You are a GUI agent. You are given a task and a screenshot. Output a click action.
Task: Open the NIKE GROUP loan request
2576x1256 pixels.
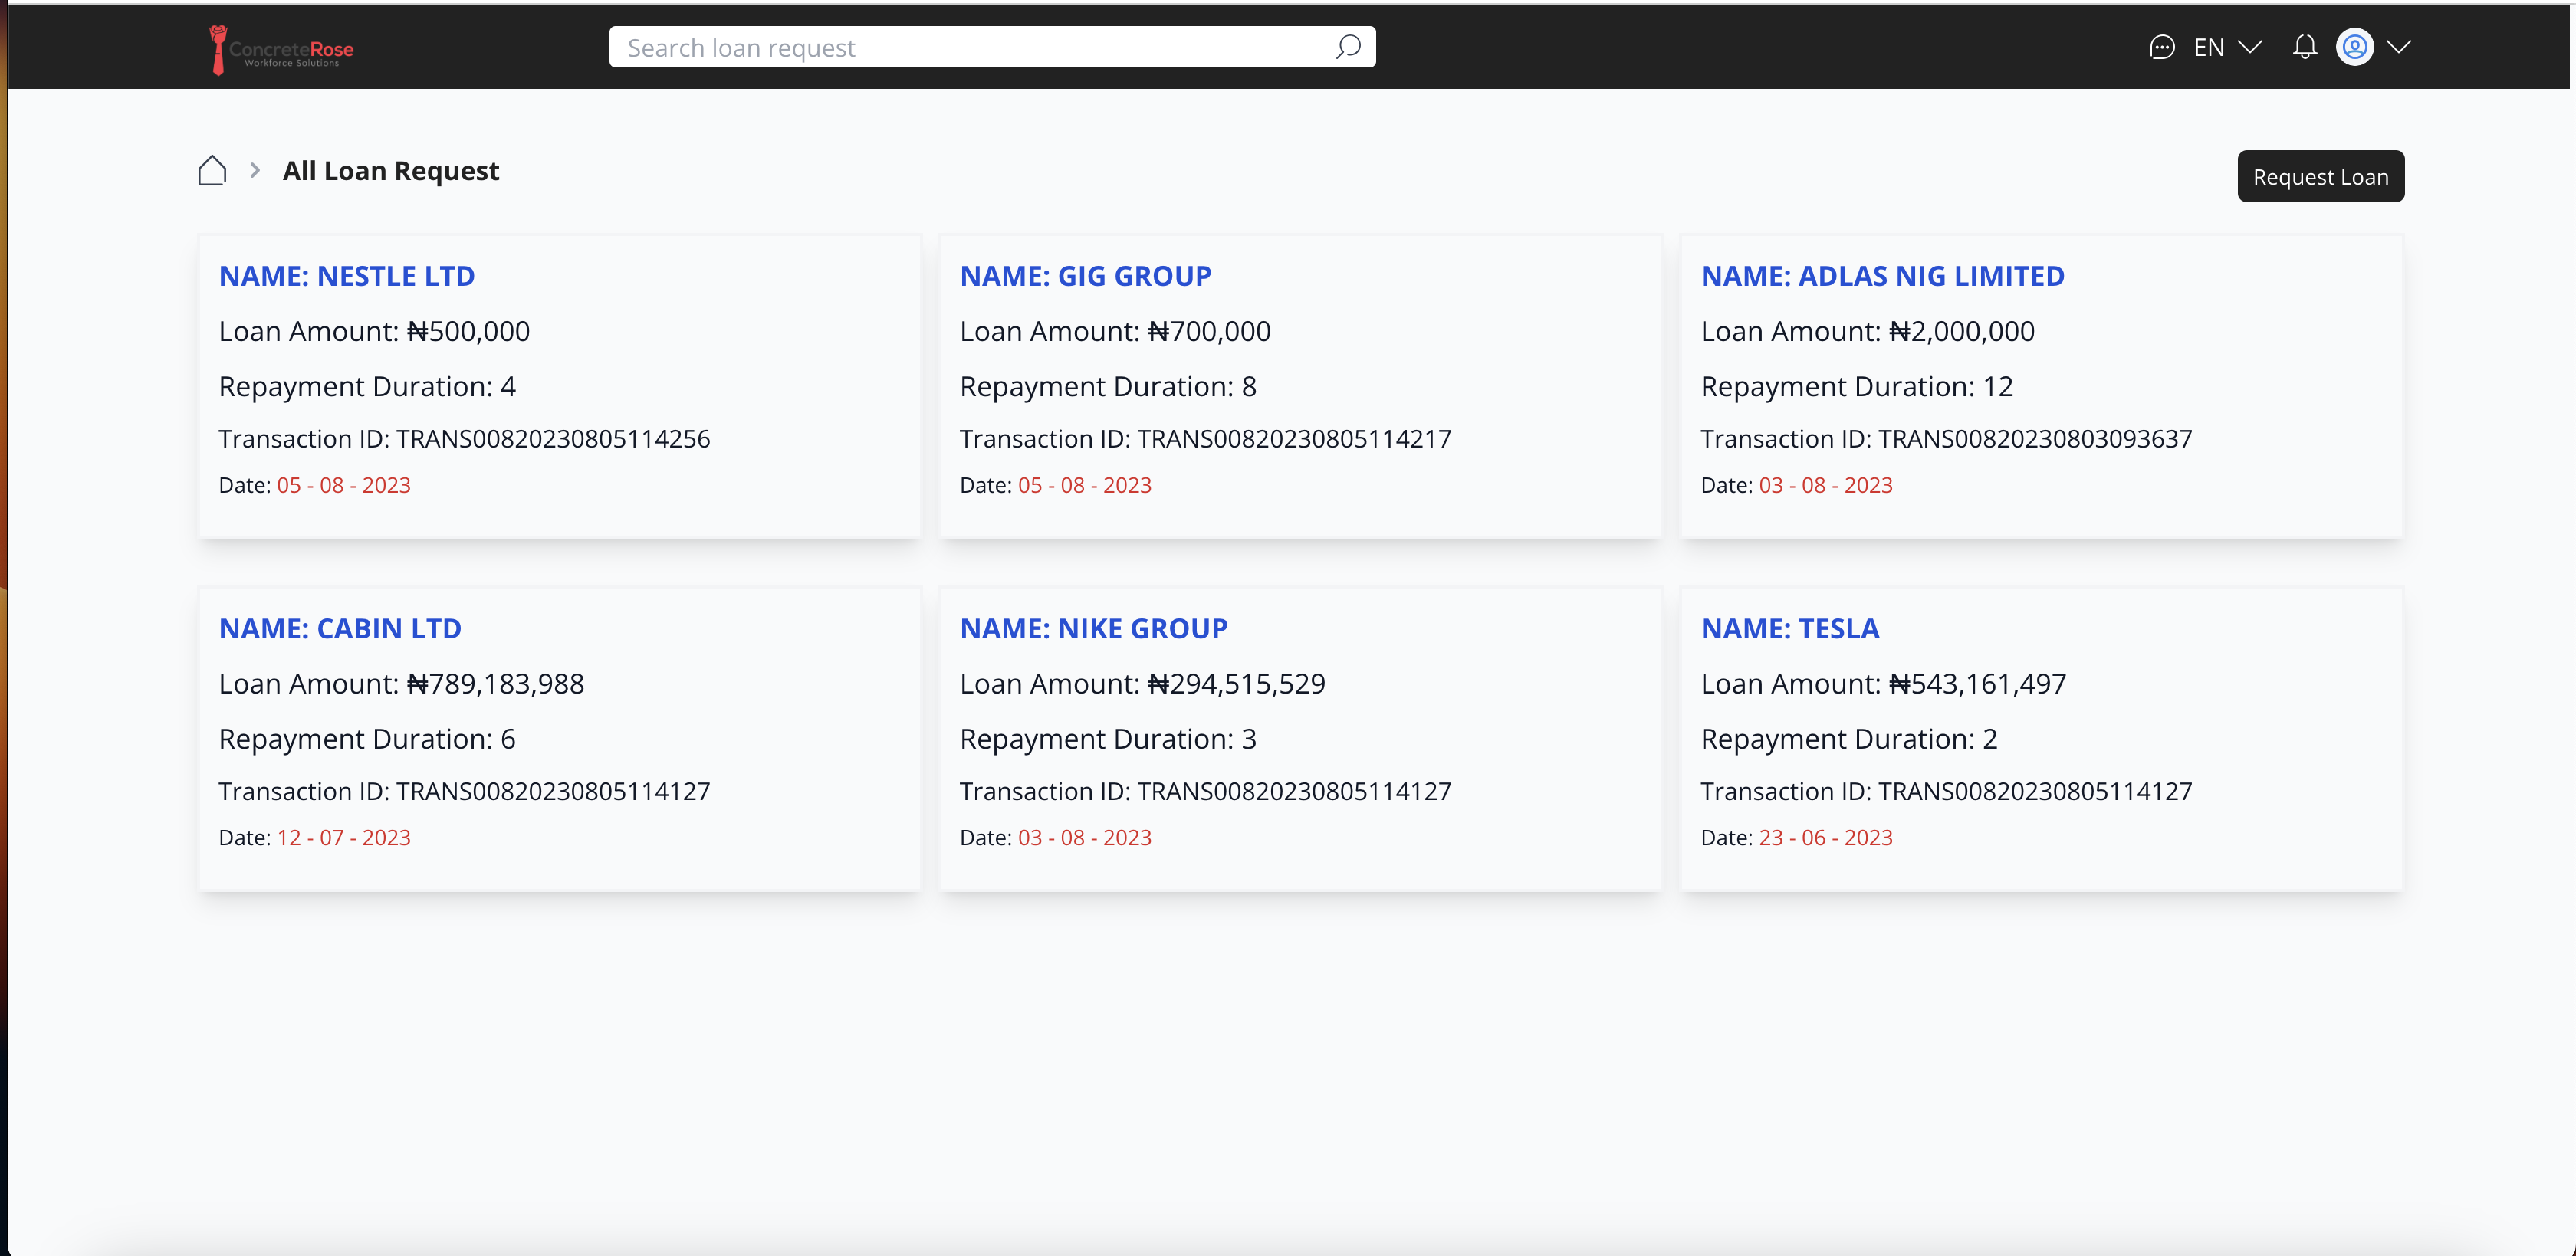[1093, 628]
